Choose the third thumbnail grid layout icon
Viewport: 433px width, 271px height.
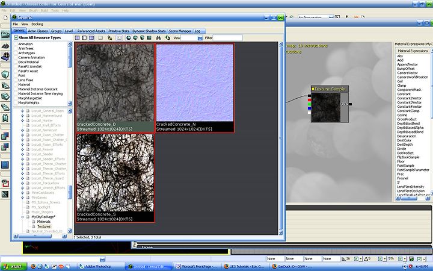(91, 38)
